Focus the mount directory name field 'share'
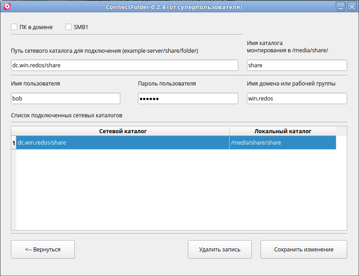 [297, 65]
